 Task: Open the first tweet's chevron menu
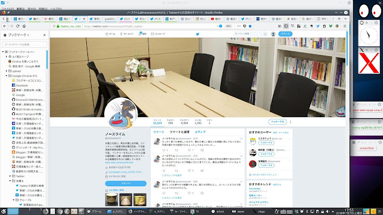[x=241, y=139]
